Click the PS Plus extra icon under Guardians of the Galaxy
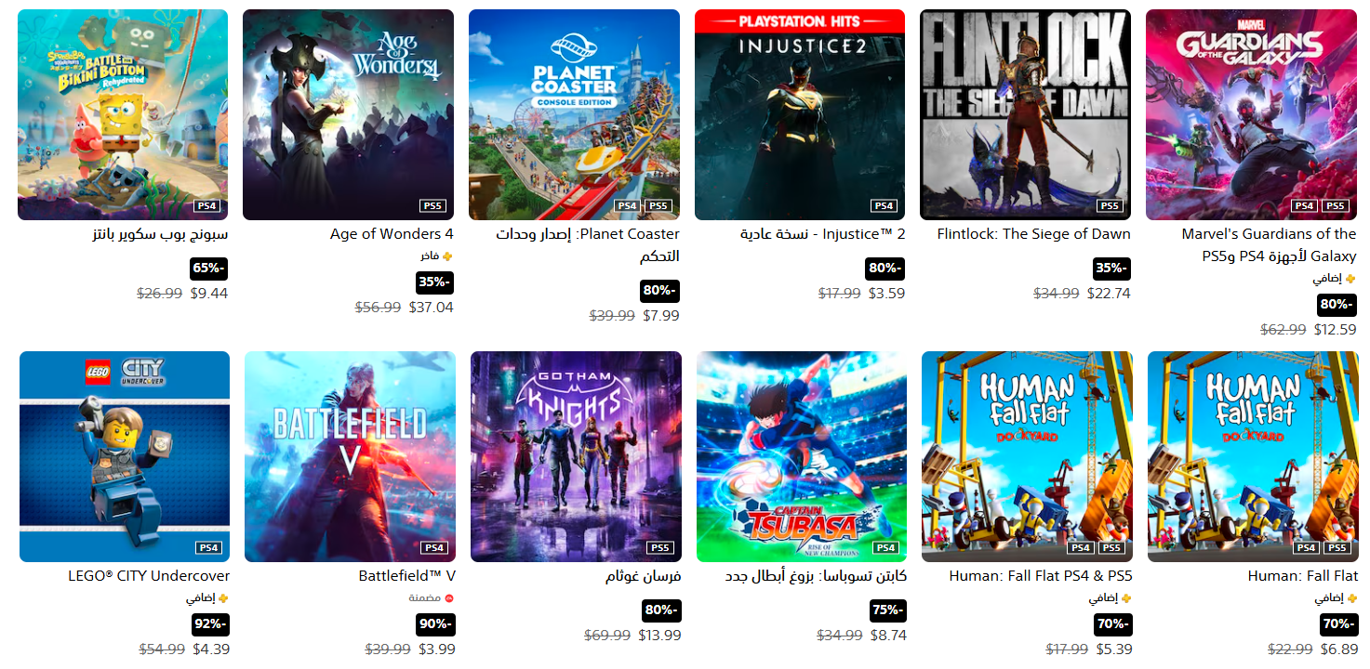The width and height of the screenshot is (1370, 669). tap(1350, 279)
